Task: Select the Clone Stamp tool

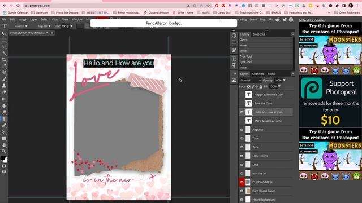Action: pyautogui.click(x=4, y=86)
